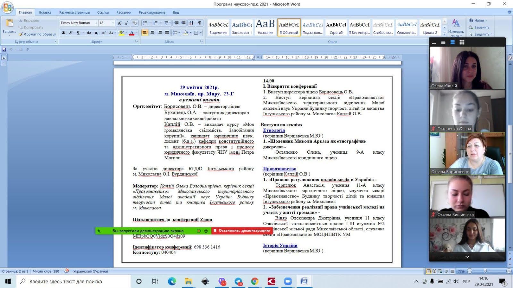Expand the Styles gallery more button
Viewport: 513px width, 288px height.
(x=444, y=33)
